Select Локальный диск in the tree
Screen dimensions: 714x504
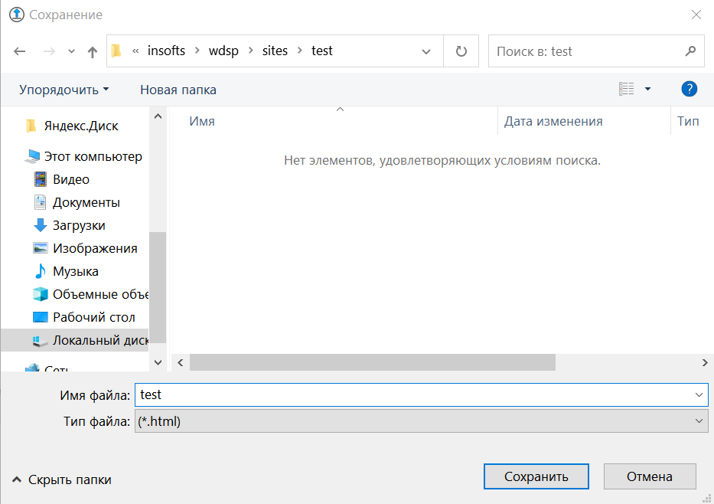100,340
